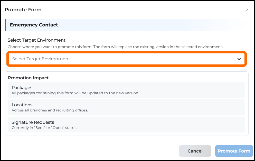The height and width of the screenshot is (161, 255).
Task: Select the Signature Requests impact row title
Action: pos(33,122)
